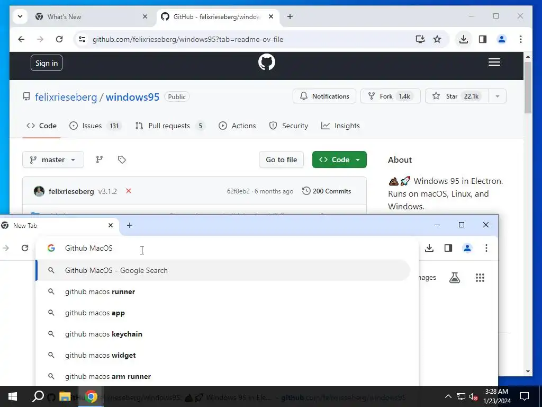Close the What's New tab
Screen dimensions: 542x407
[145, 16]
